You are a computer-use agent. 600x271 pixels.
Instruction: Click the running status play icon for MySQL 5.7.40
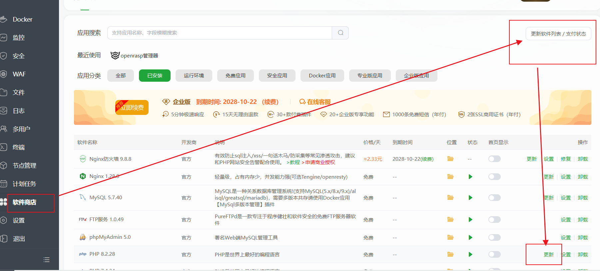coord(470,198)
